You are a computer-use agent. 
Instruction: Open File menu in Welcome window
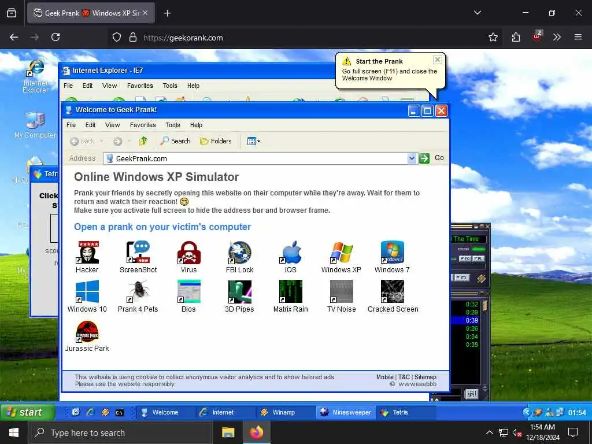point(71,125)
